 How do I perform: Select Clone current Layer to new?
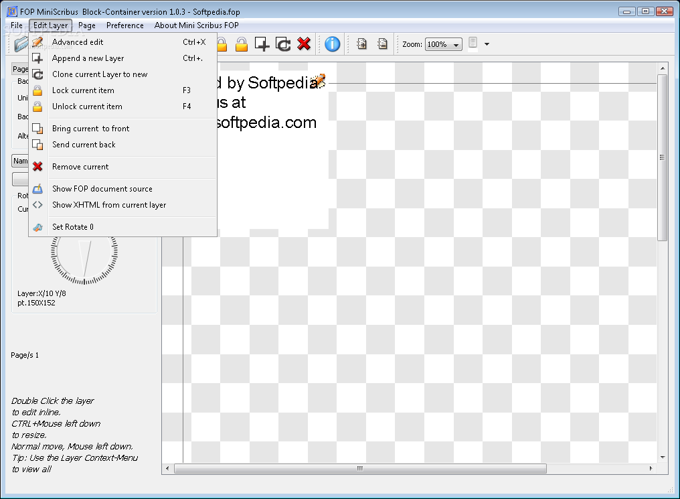(122, 74)
